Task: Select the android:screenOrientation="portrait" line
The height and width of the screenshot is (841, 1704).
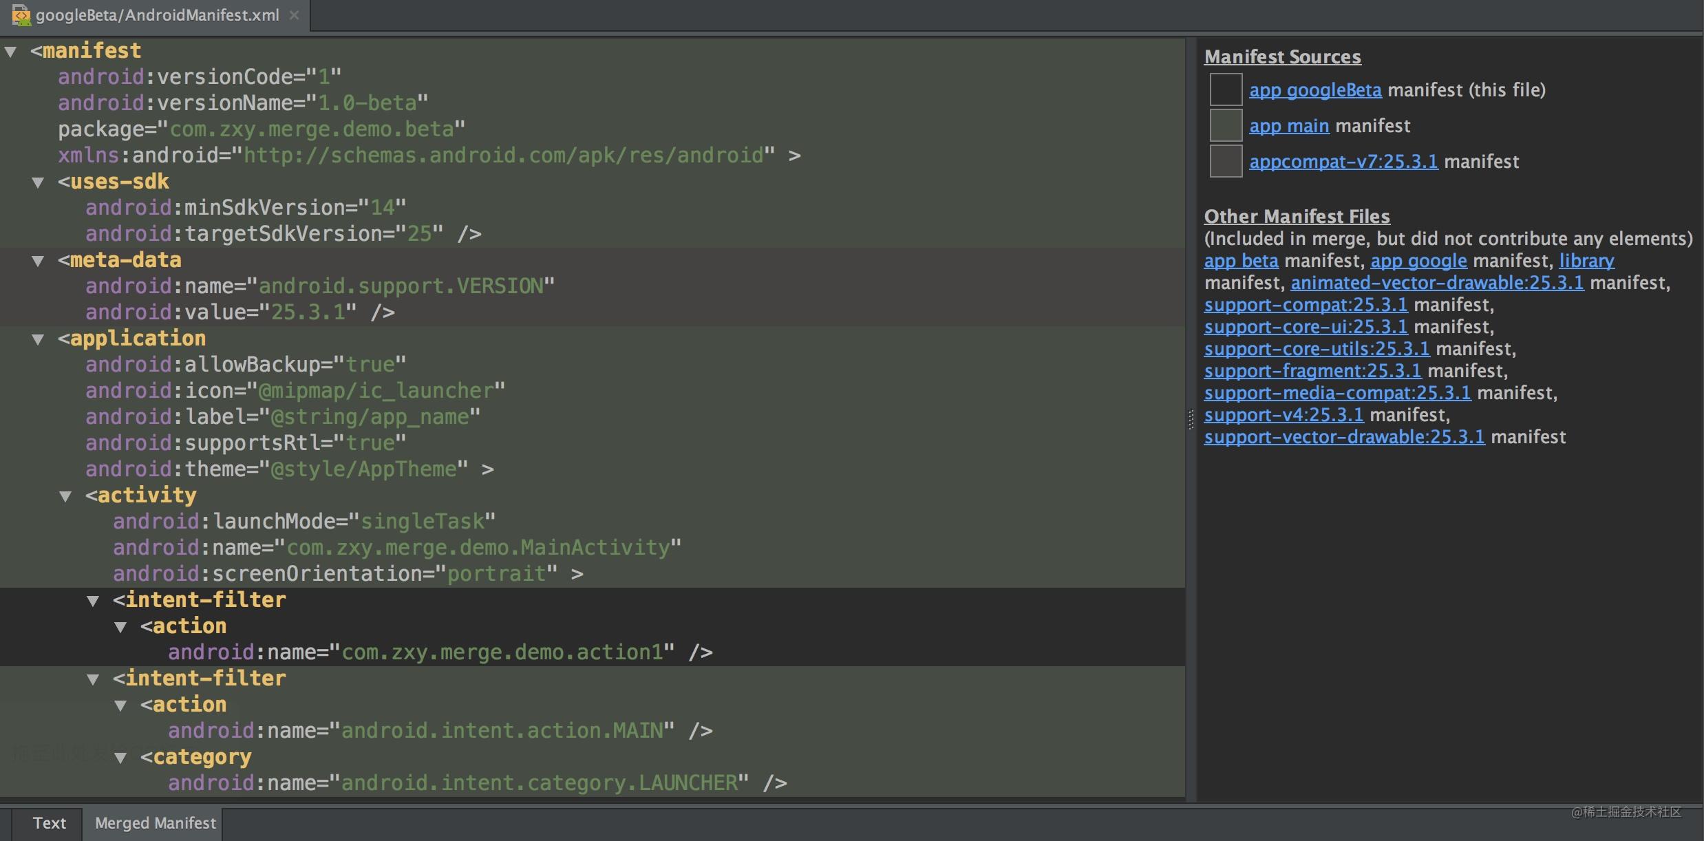Action: pos(348,574)
